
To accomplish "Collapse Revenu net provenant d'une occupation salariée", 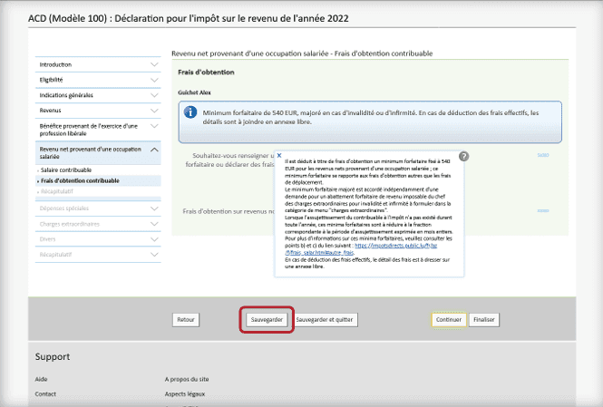I will click(153, 151).
